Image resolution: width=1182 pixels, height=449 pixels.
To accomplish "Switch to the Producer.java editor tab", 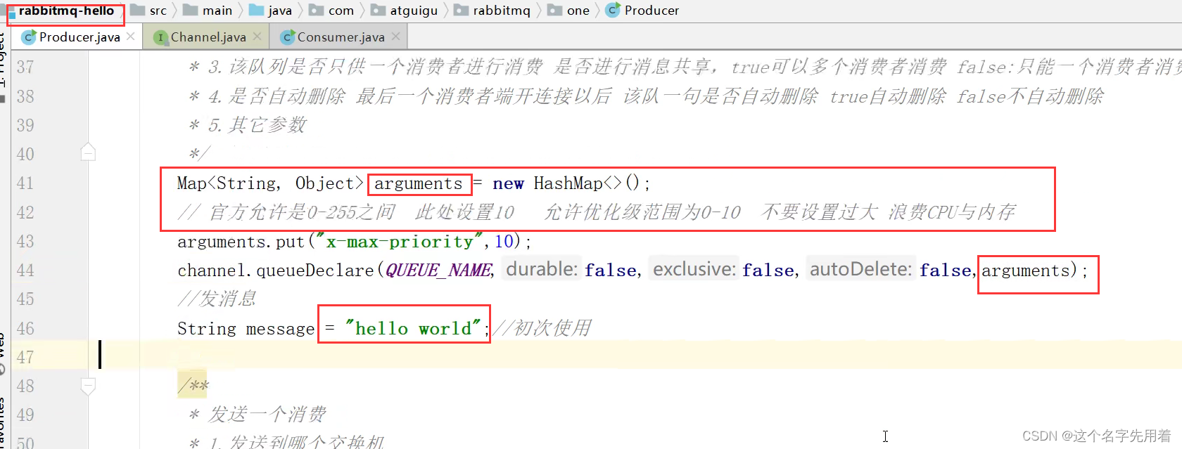I will (x=79, y=37).
